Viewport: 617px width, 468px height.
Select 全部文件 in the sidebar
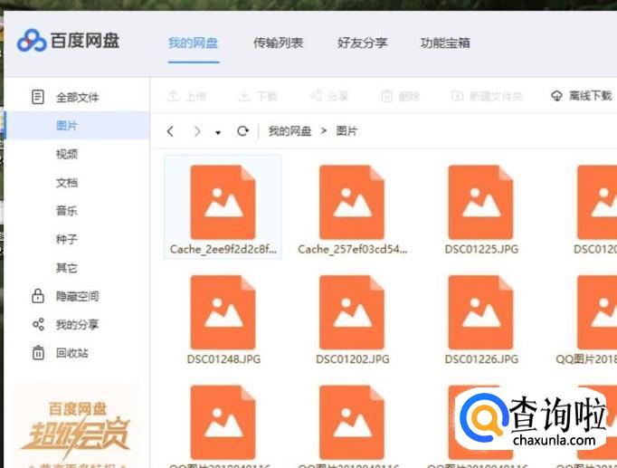click(x=77, y=97)
